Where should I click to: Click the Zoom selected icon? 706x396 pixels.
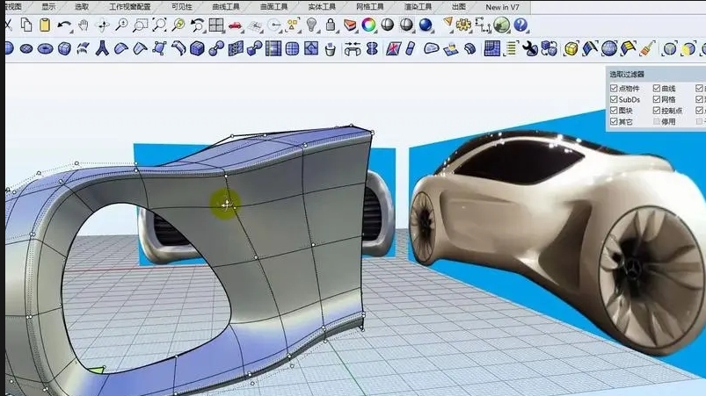tap(178, 25)
